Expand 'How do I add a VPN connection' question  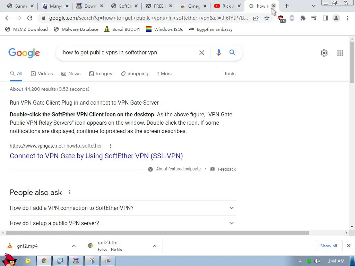tap(122, 208)
